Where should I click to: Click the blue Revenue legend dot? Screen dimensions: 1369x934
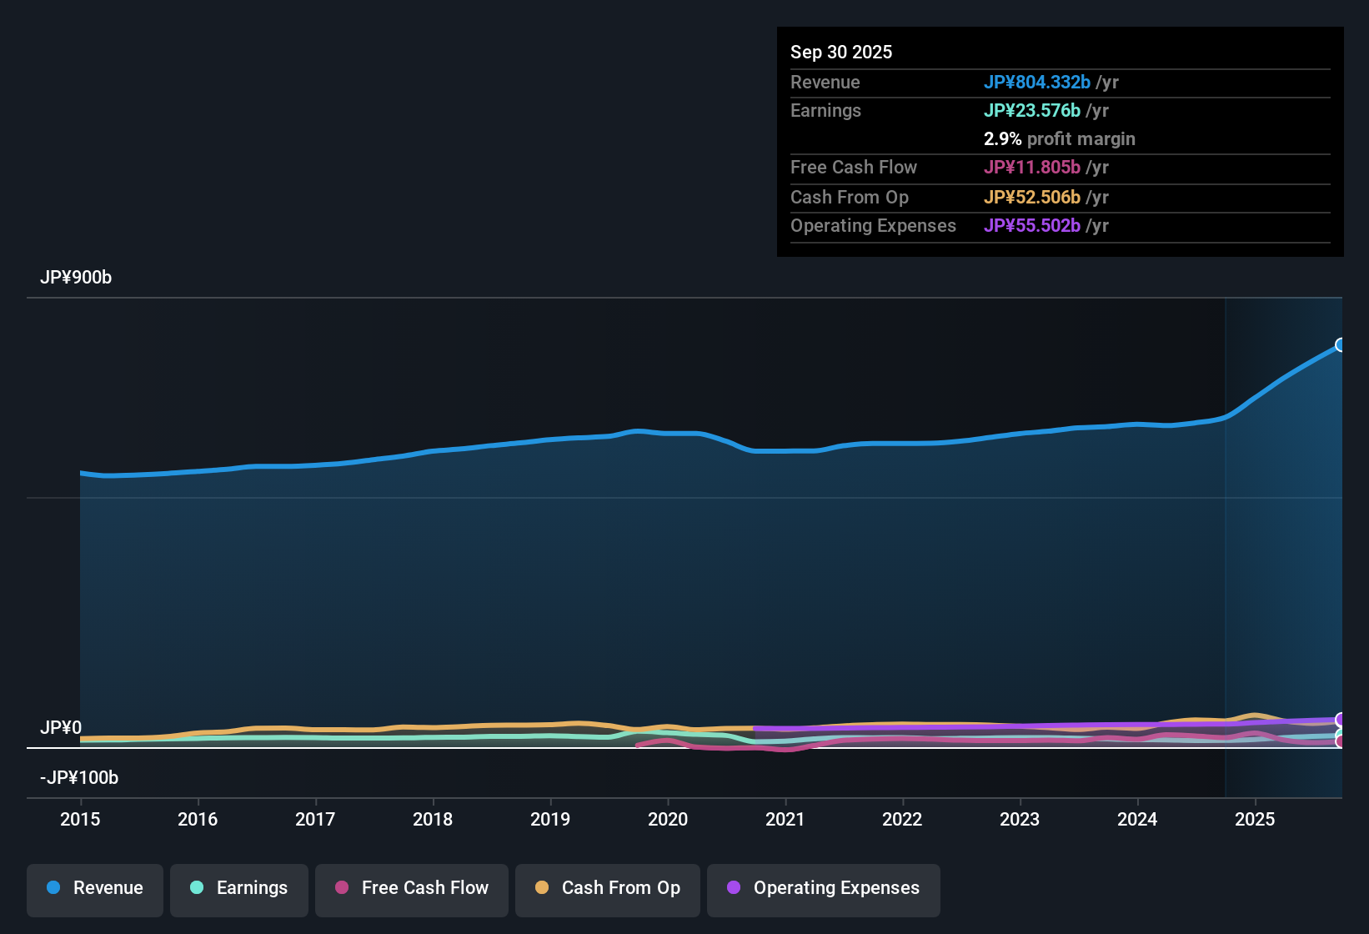tap(53, 888)
